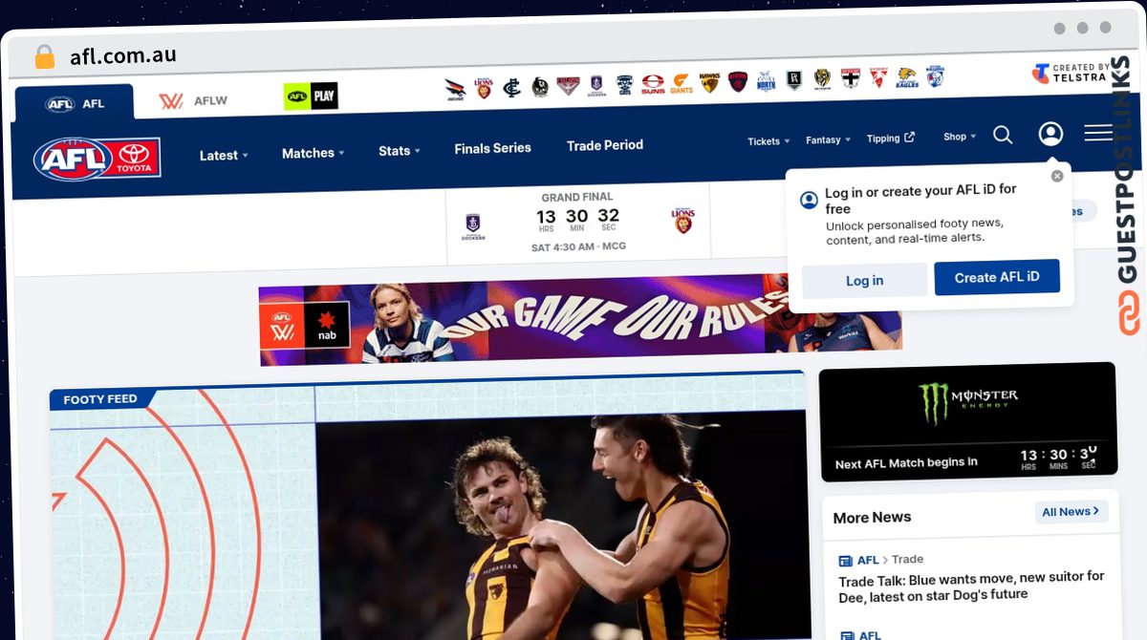Open the Geelong Cats logo
This screenshot has height=640, width=1147.
click(624, 84)
